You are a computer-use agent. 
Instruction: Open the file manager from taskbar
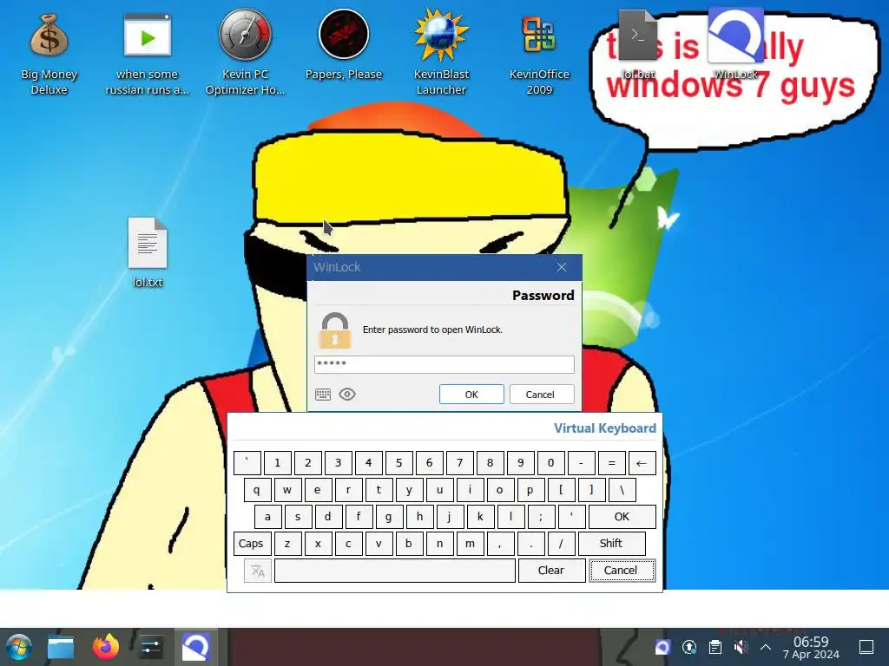tap(61, 647)
